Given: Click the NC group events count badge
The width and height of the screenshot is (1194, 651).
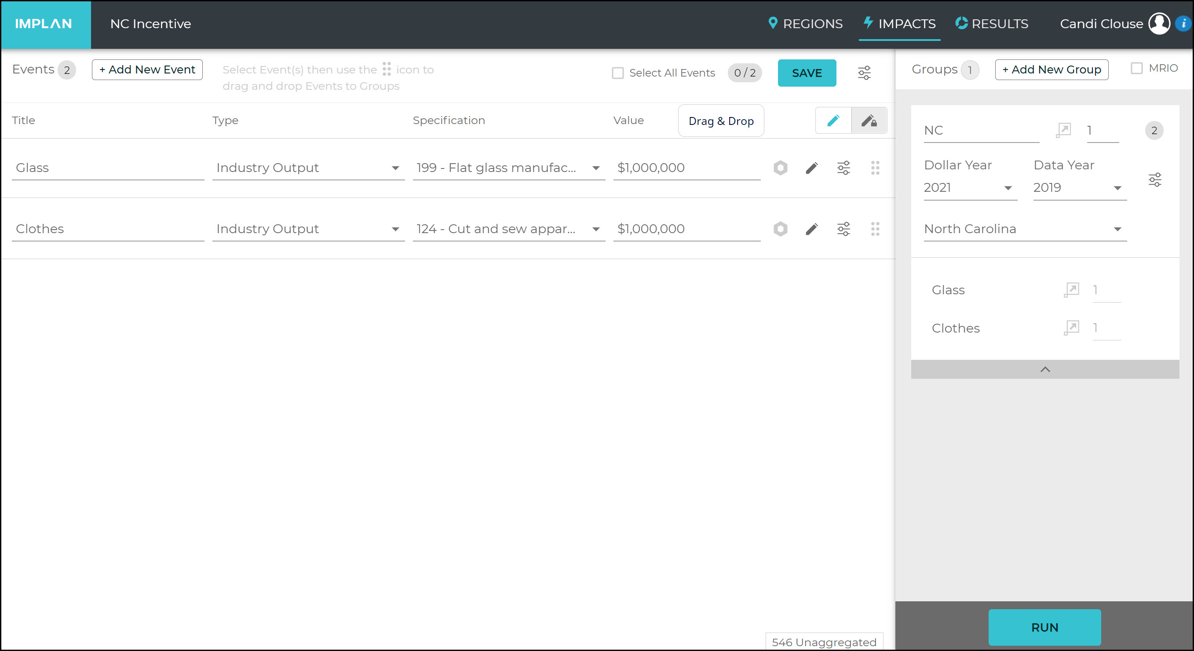Looking at the screenshot, I should click(1154, 131).
